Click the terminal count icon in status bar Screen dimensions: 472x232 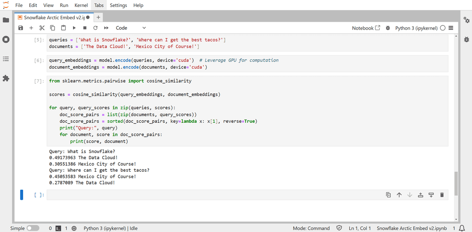click(x=59, y=229)
